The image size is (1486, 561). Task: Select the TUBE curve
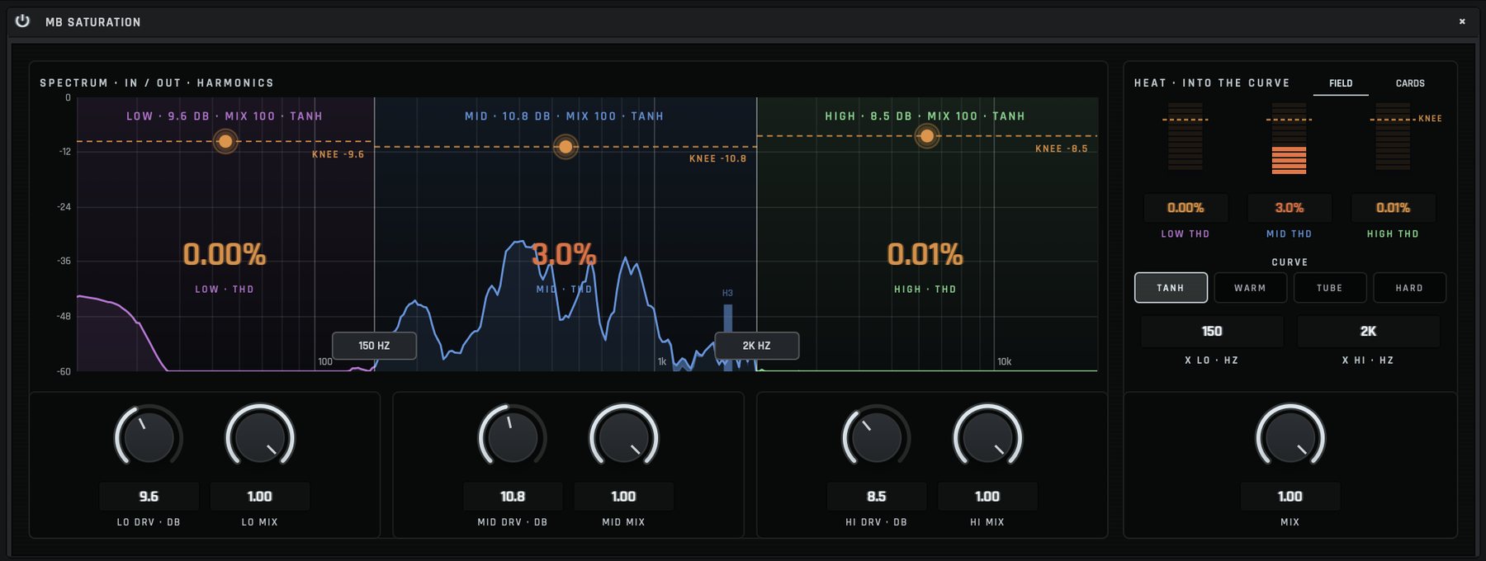pos(1329,288)
